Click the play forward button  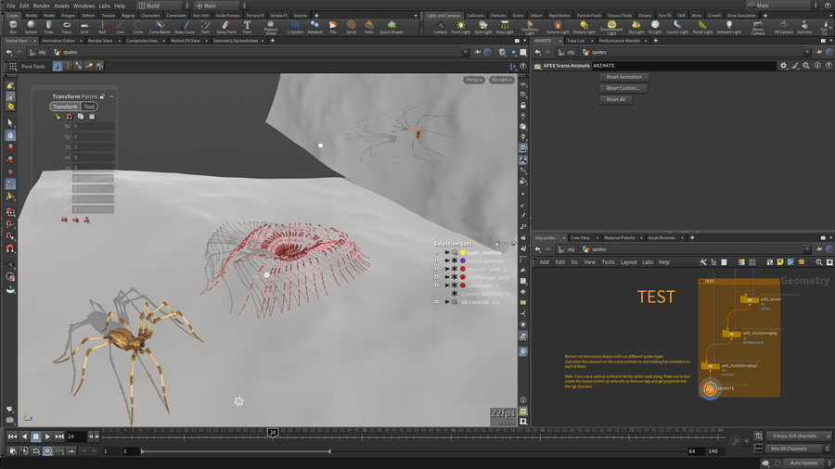47,437
